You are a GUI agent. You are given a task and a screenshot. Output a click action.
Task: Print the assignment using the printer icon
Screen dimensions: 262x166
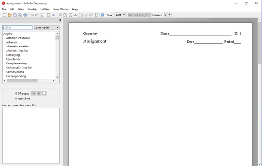(25, 15)
